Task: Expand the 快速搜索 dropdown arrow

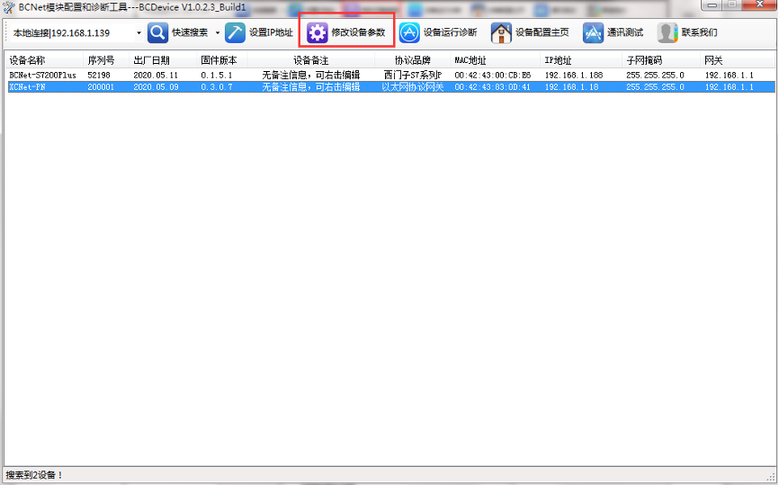Action: tap(217, 33)
